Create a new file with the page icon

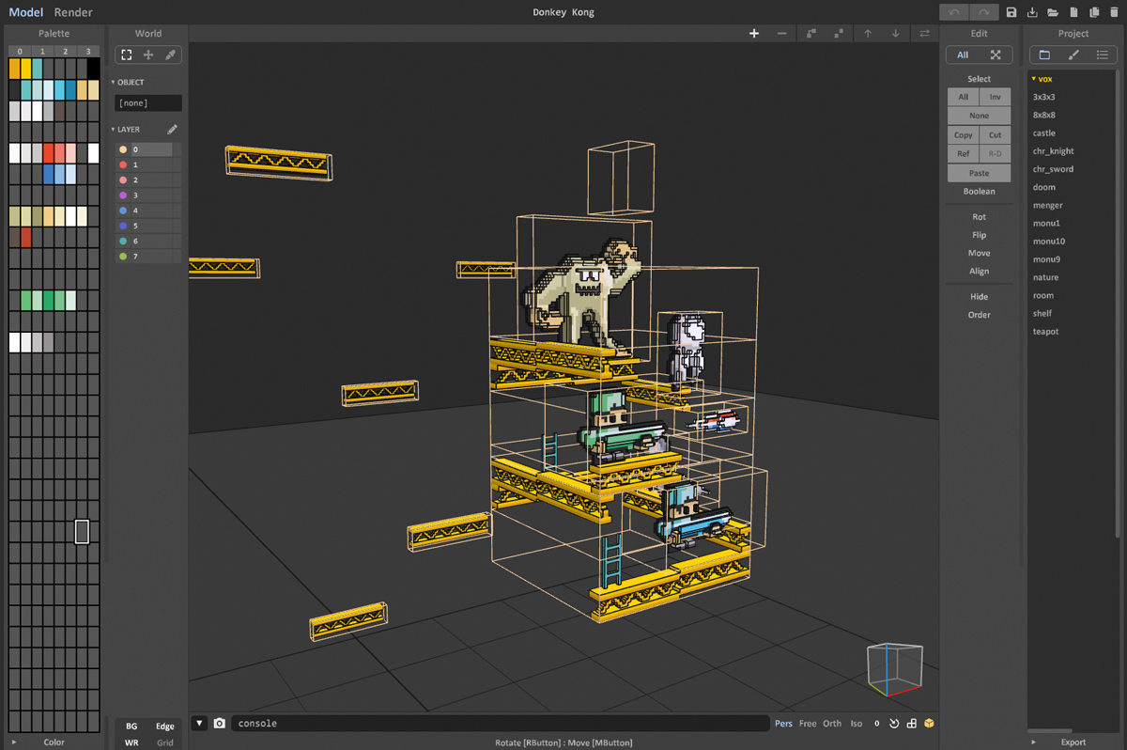(x=1073, y=12)
